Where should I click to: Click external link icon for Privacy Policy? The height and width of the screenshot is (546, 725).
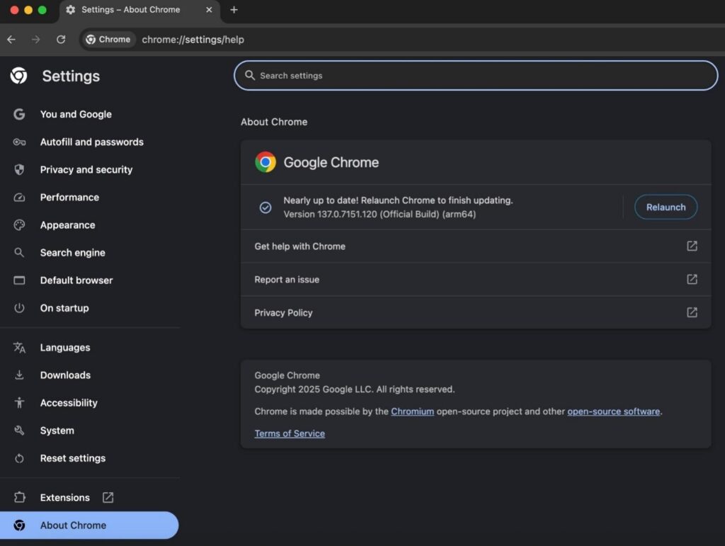[x=692, y=312]
